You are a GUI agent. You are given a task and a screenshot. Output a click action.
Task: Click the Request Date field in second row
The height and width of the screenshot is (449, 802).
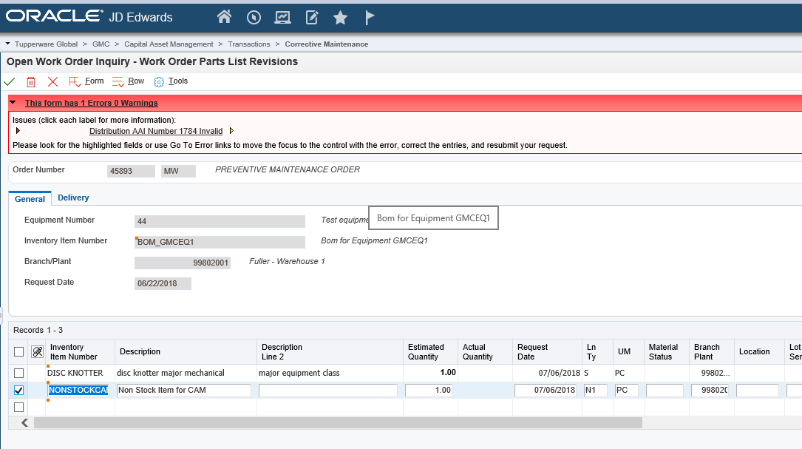click(x=546, y=390)
